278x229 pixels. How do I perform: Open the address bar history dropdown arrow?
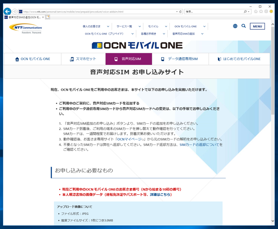tap(177, 12)
